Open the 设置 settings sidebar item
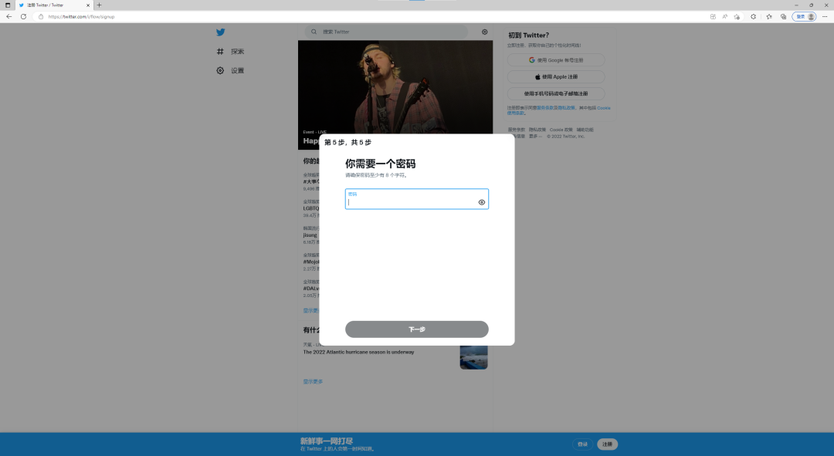The width and height of the screenshot is (834, 456). pyautogui.click(x=230, y=70)
